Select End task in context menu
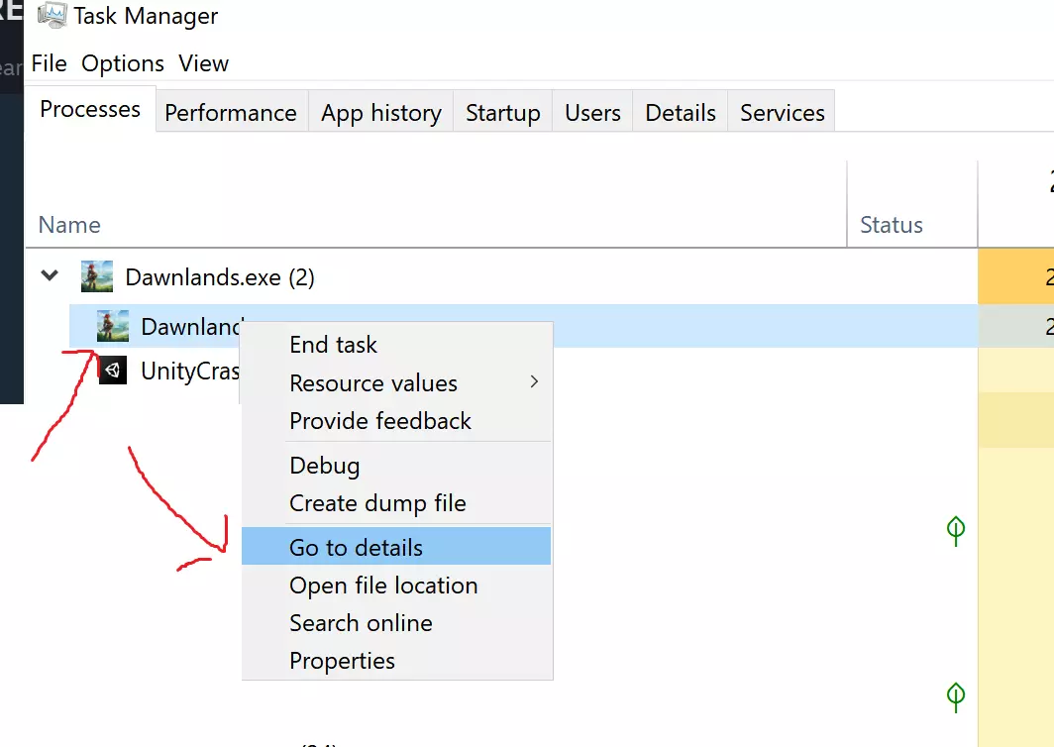The width and height of the screenshot is (1054, 747). [333, 345]
